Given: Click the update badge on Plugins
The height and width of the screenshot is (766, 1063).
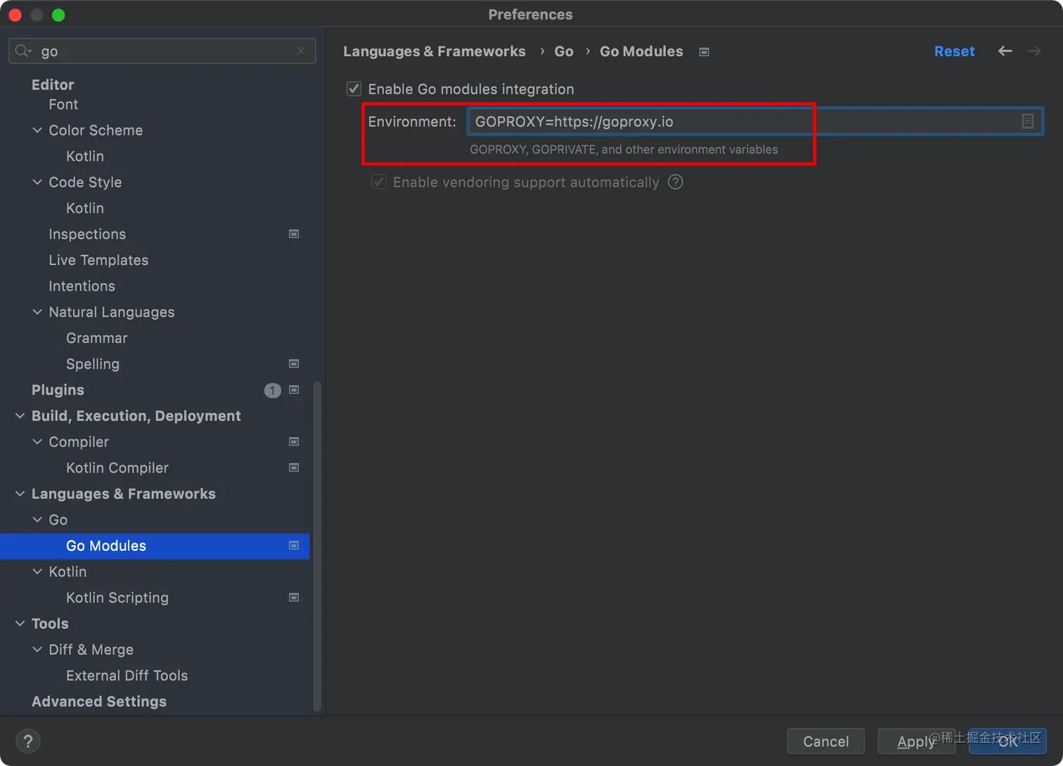Looking at the screenshot, I should pos(272,390).
